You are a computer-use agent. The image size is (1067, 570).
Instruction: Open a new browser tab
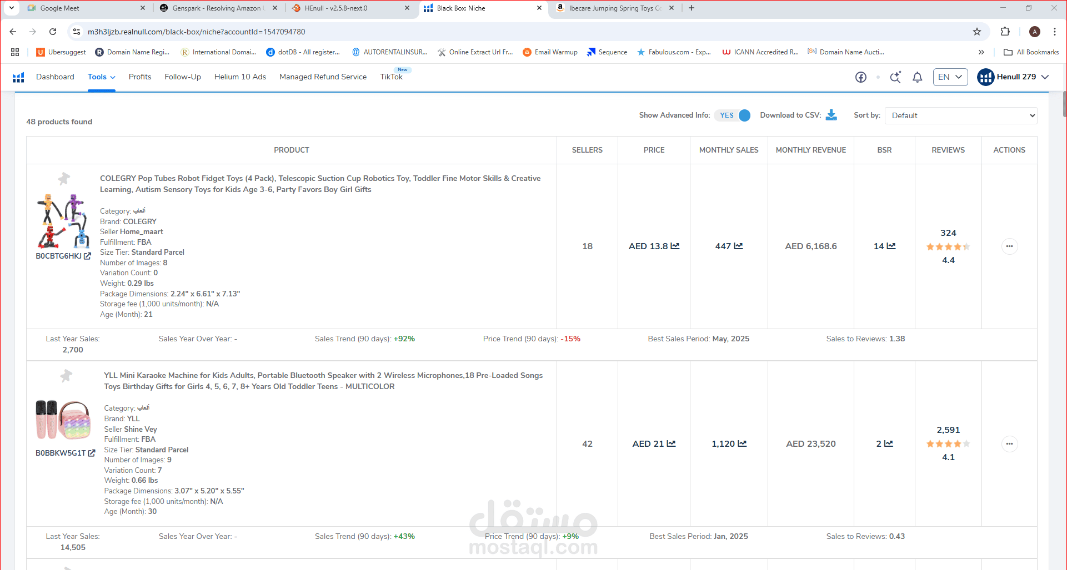pos(692,8)
